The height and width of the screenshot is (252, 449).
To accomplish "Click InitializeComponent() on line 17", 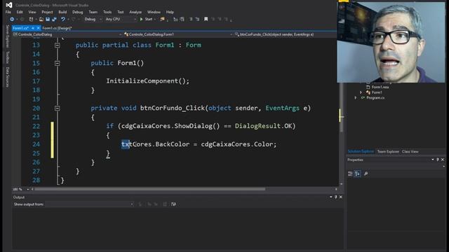I will click(146, 81).
